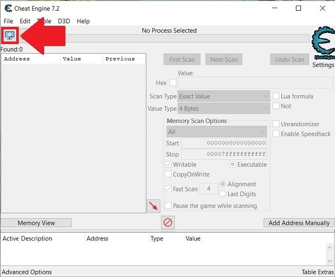Select the Alignment radio button
The image size is (335, 277).
click(223, 184)
